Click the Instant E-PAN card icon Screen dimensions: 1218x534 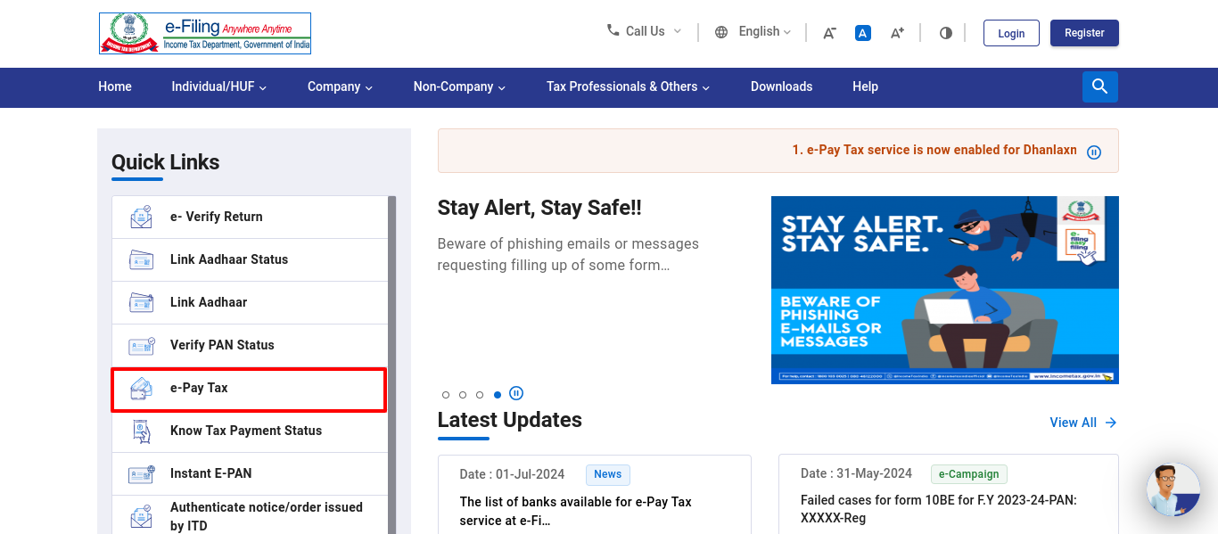141,473
